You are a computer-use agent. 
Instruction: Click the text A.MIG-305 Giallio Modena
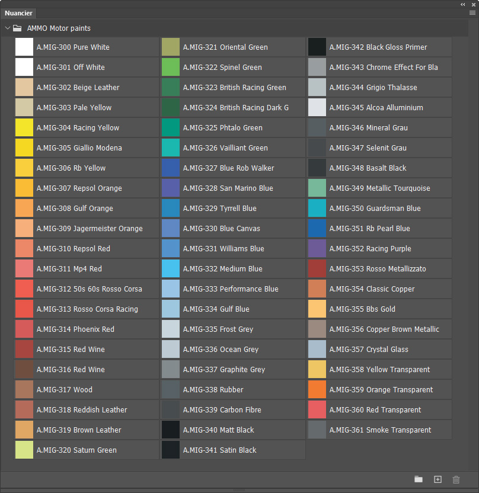79,148
